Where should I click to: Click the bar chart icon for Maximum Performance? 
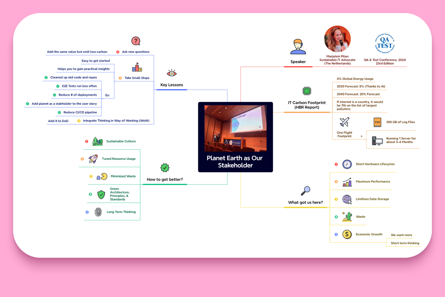[x=347, y=182]
